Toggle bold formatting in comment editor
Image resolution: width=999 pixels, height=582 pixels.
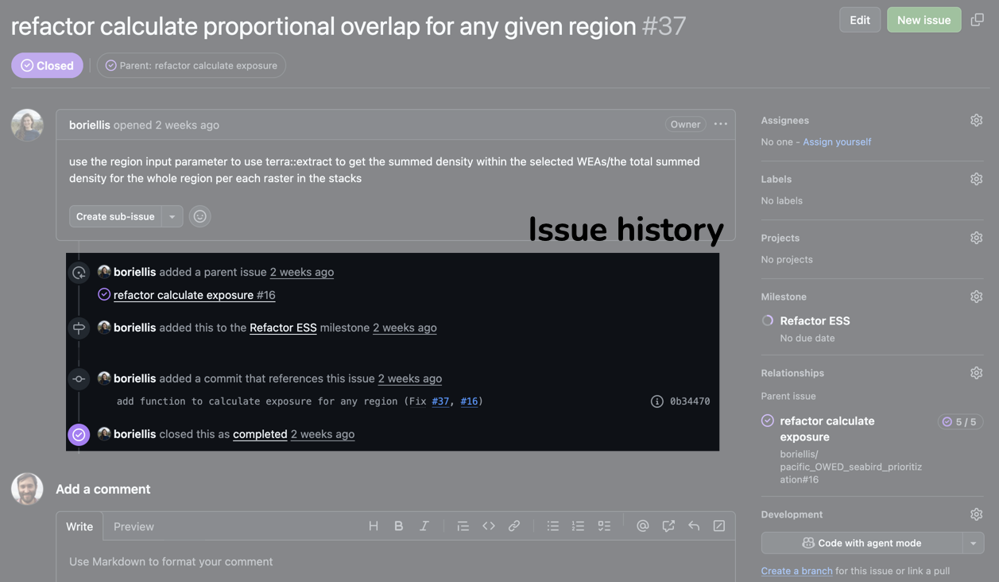[x=399, y=526]
